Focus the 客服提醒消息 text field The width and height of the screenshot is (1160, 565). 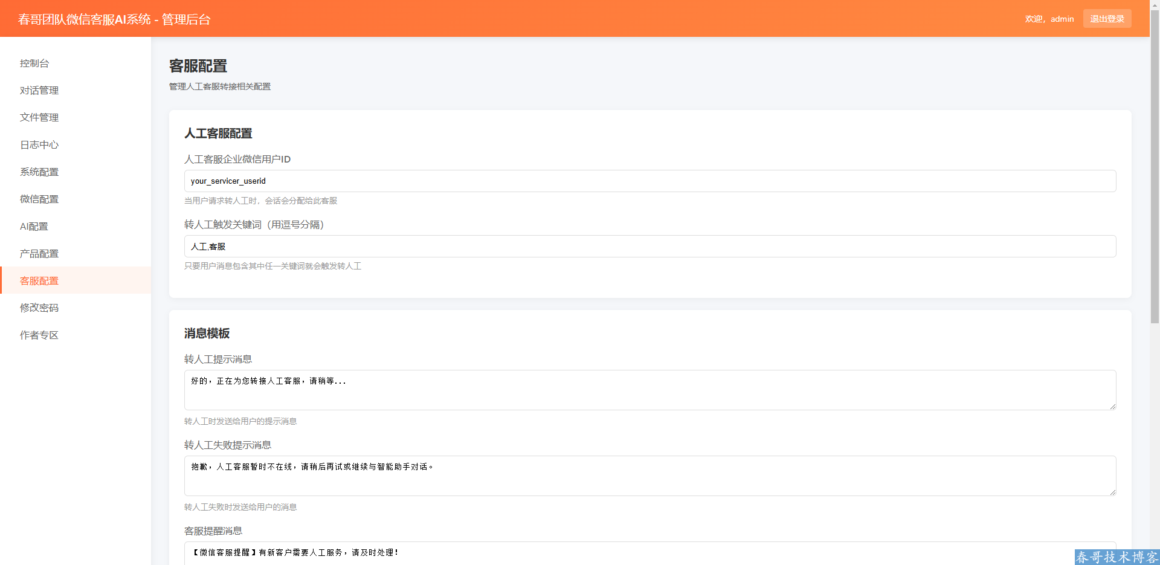tap(649, 553)
